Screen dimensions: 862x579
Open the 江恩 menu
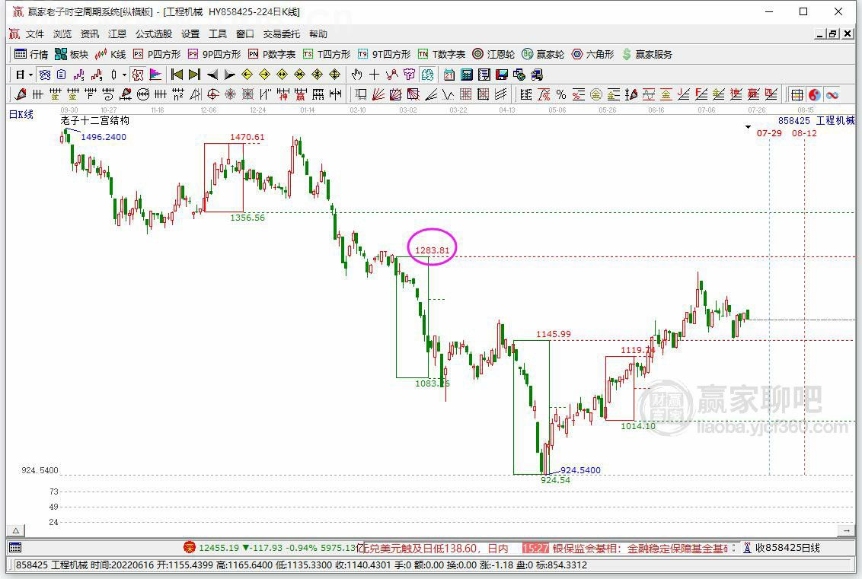coord(117,34)
